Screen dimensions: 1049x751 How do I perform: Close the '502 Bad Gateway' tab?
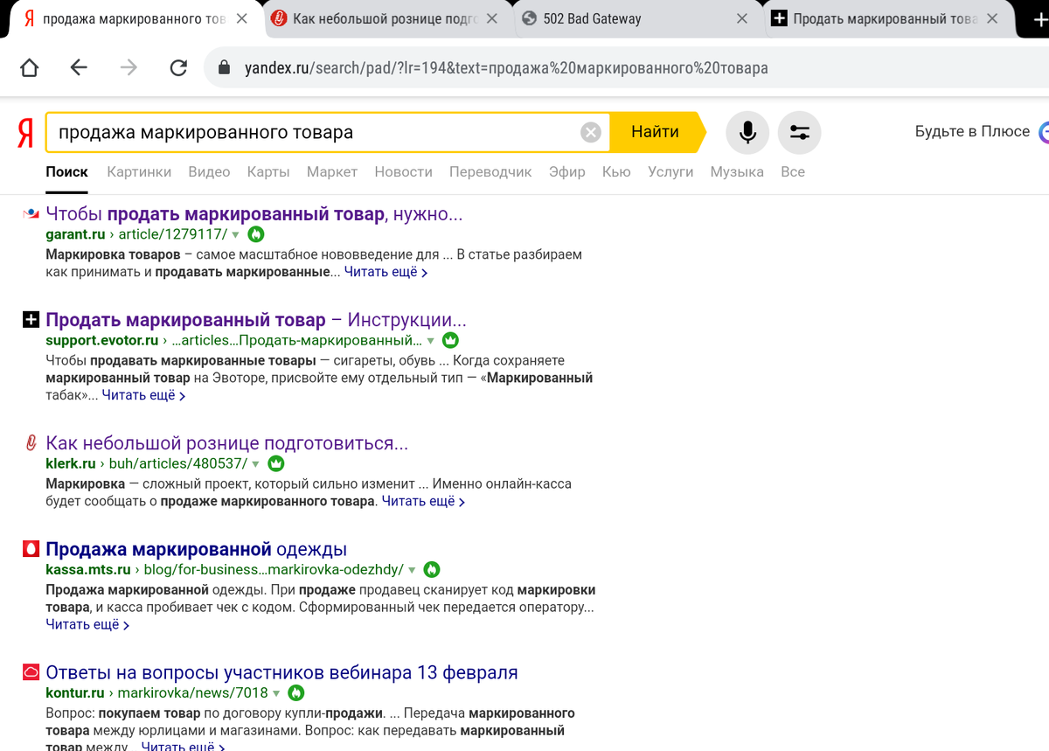(x=742, y=18)
